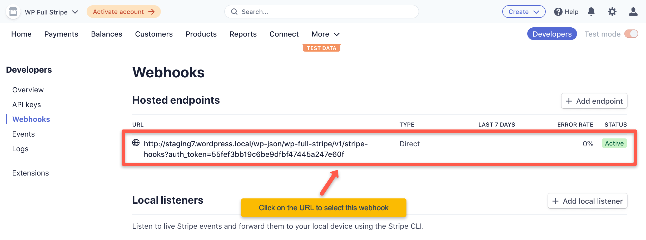
Task: Open the Events section in Developers sidebar
Action: point(23,134)
